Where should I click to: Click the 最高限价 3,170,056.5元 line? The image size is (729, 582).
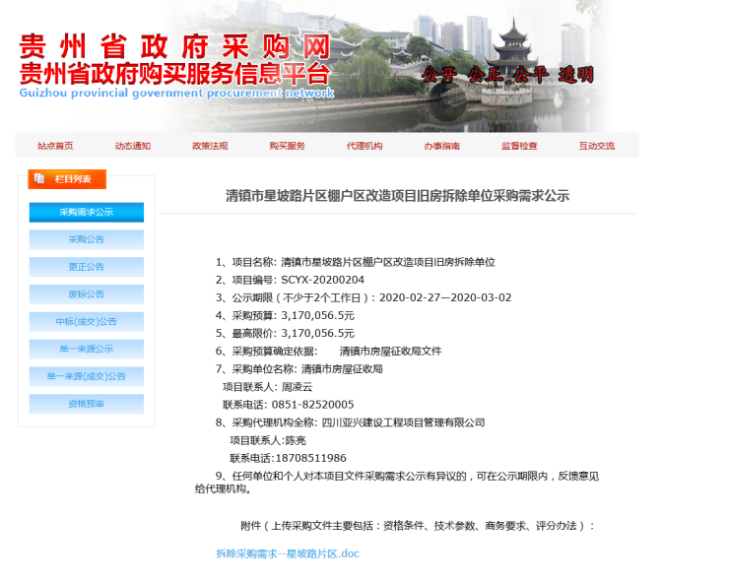click(285, 333)
